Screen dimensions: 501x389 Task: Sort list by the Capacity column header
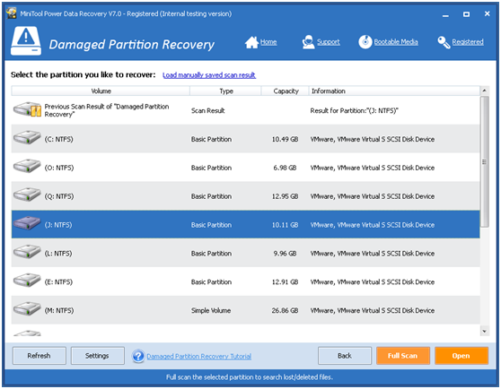click(x=286, y=91)
